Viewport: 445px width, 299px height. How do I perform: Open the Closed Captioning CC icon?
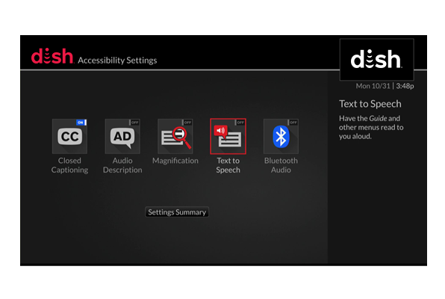(70, 137)
